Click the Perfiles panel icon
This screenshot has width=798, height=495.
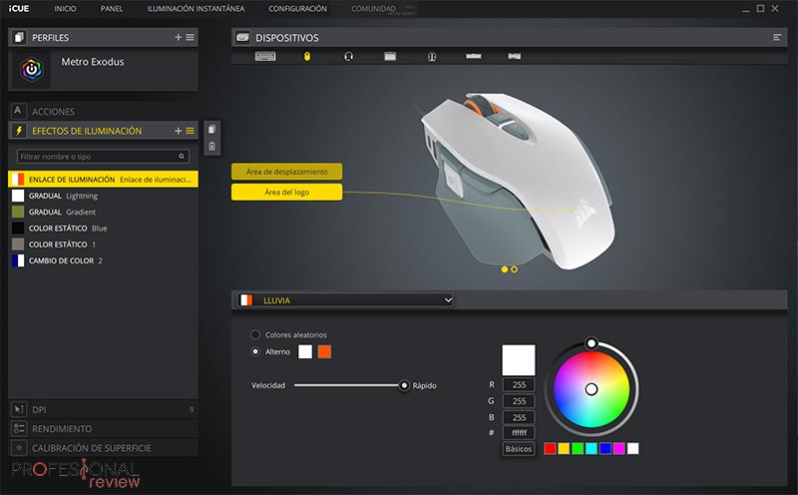[19, 37]
